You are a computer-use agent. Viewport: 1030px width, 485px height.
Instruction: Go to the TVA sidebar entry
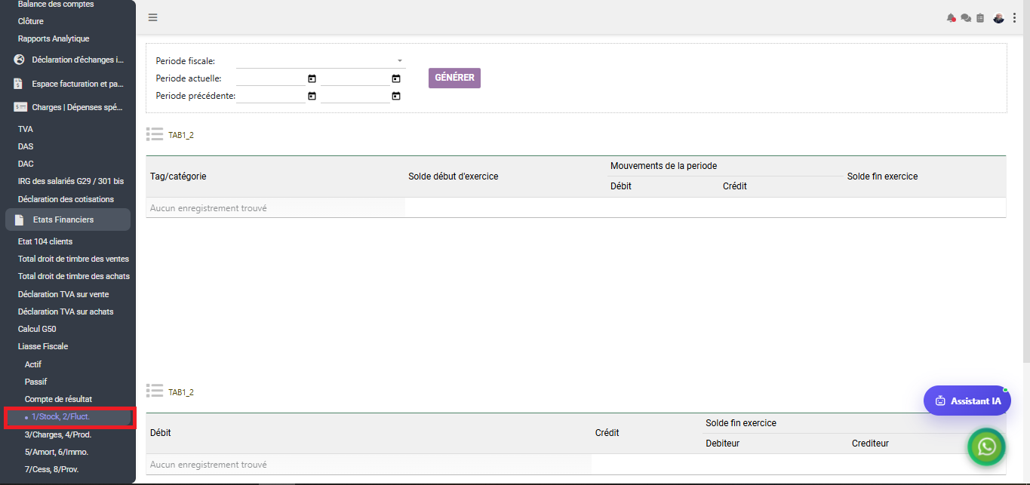tap(26, 129)
